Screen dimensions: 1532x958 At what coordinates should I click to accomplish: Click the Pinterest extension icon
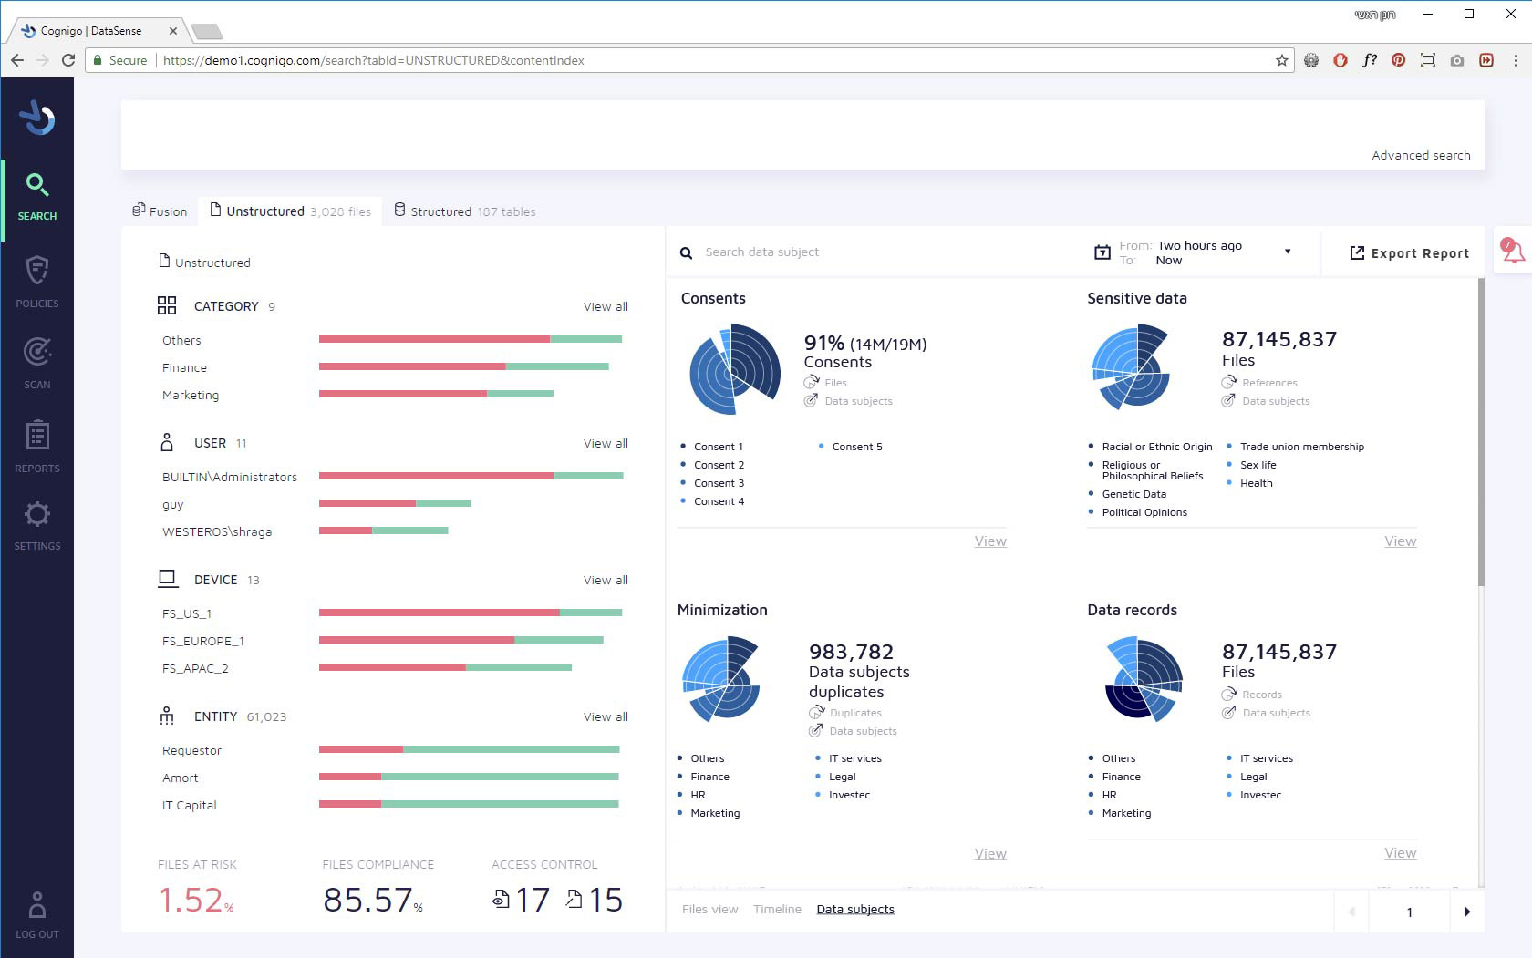[x=1398, y=60]
